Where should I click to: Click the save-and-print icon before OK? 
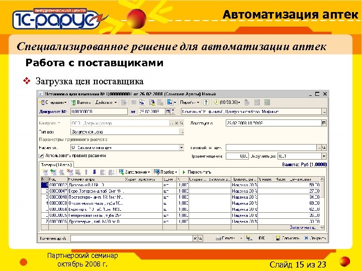pyautogui.click(x=249, y=238)
